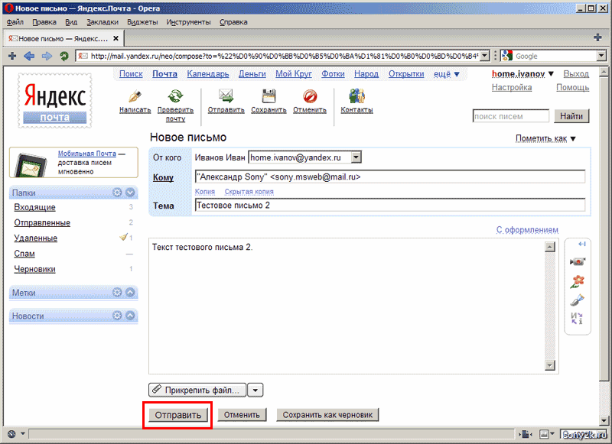Click the Яндекс Почта logo

[x=54, y=101]
